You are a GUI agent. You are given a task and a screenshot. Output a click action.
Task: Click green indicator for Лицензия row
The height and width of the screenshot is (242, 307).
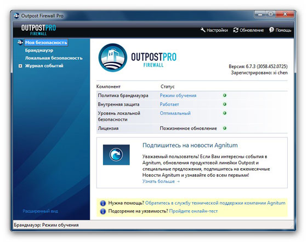click(225, 128)
